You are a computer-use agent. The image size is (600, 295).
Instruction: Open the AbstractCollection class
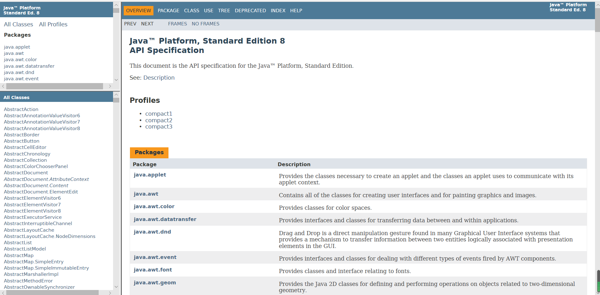click(25, 160)
